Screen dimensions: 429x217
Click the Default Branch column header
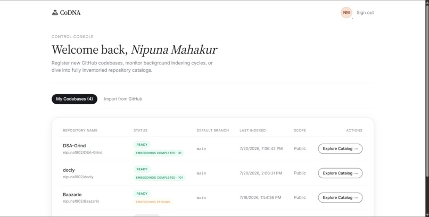[213, 130]
